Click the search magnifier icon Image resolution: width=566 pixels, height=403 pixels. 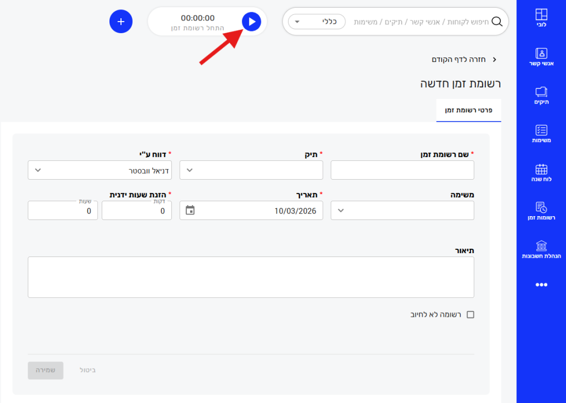497,22
